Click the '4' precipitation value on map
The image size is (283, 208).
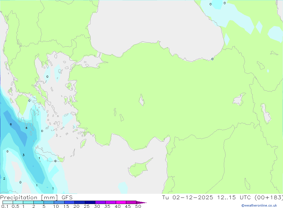click(26, 128)
